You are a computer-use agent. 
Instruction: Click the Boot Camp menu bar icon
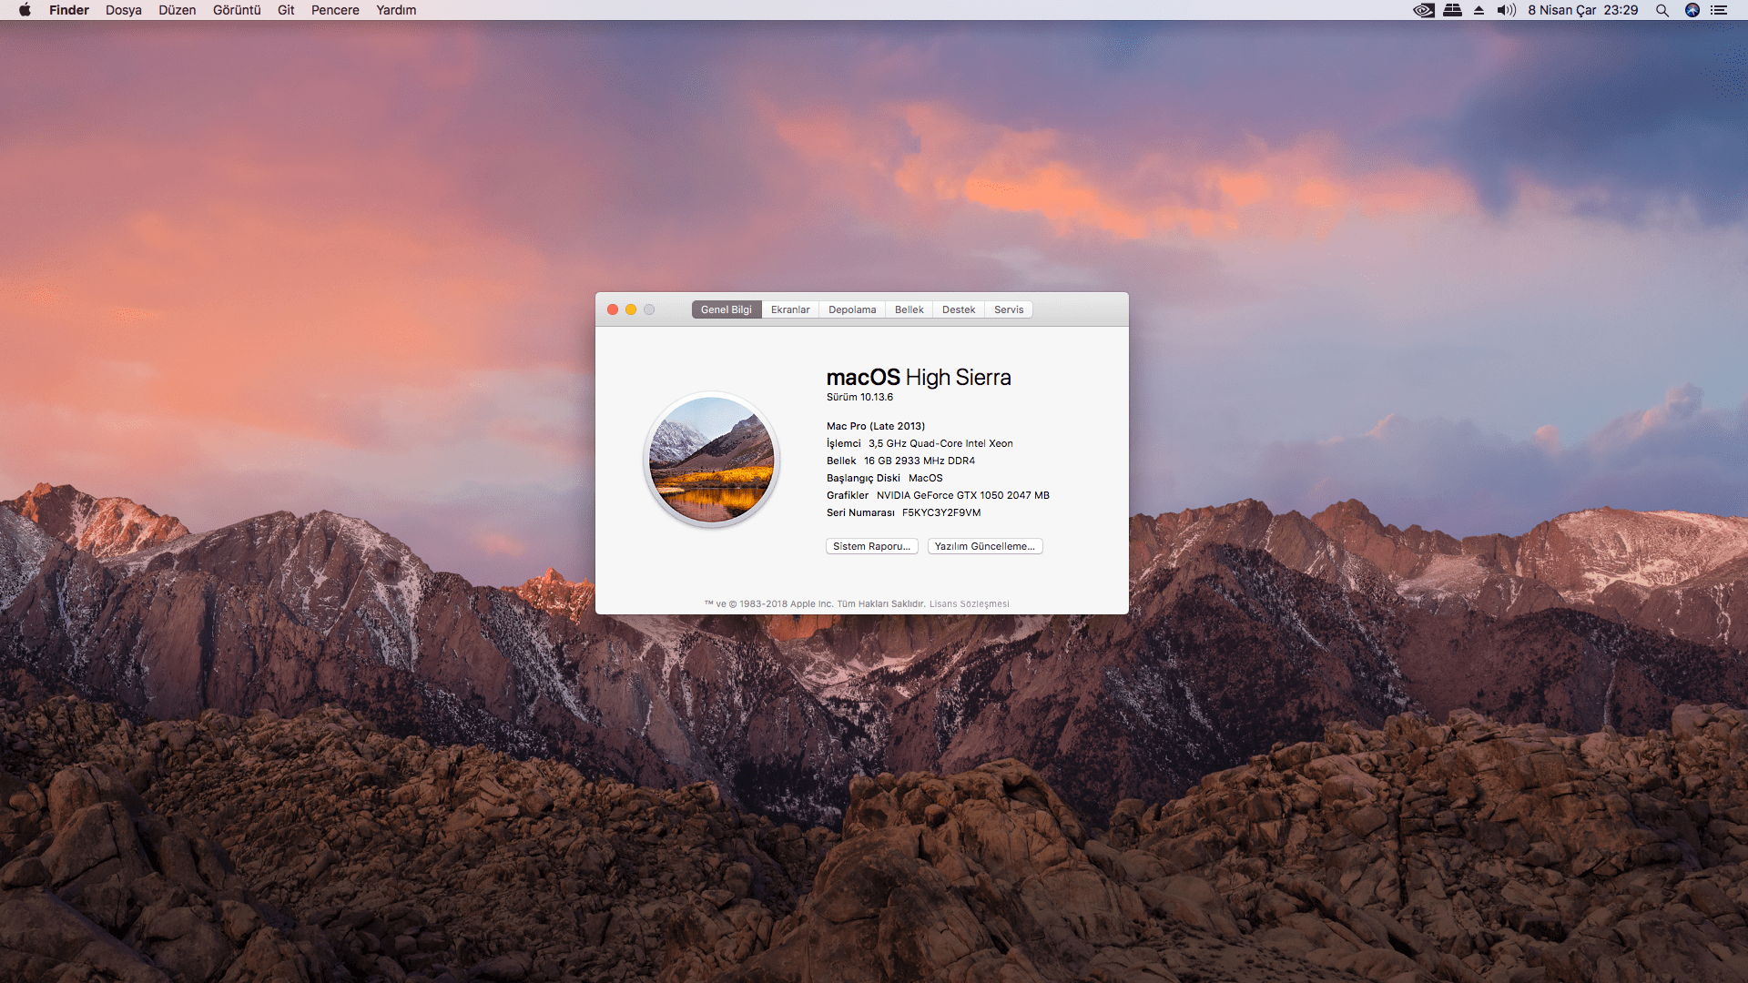pos(1452,10)
